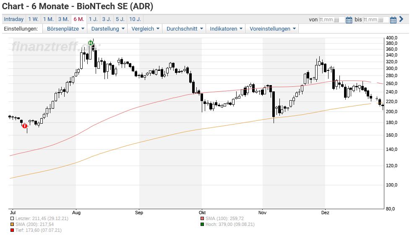Click the 'Sep' x-axis label
Viewport: 412px width, 236px height.
[x=139, y=213]
